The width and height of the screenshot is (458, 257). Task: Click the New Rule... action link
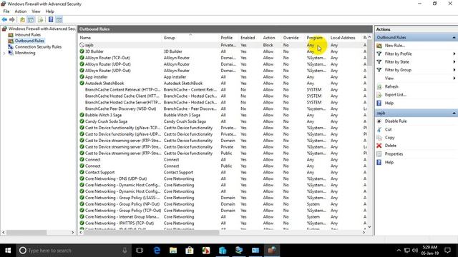click(394, 46)
